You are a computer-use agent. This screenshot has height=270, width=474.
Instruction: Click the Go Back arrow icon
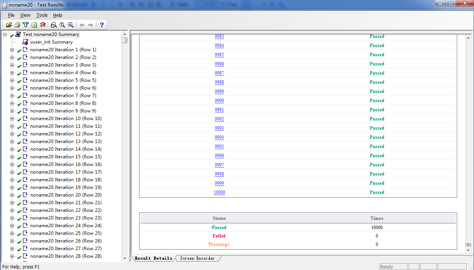pos(82,25)
